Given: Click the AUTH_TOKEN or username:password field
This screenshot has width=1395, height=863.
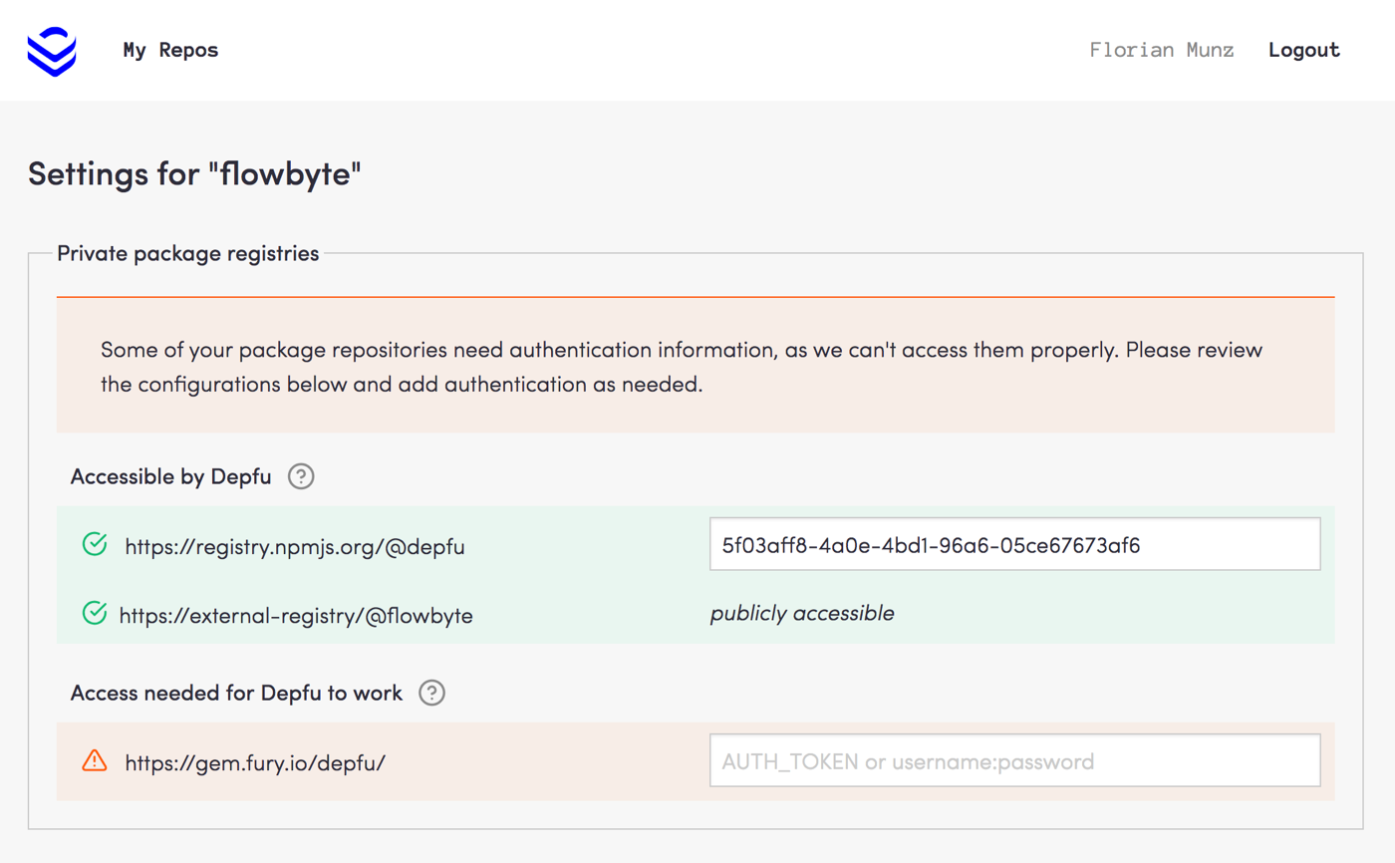Looking at the screenshot, I should 1014,761.
